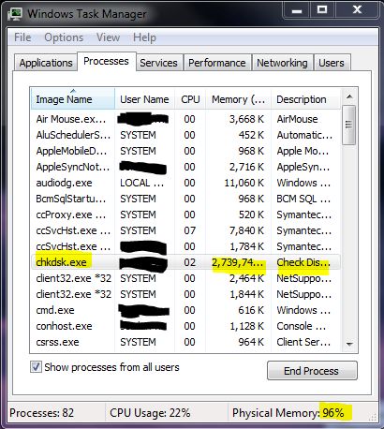384x429 pixels.
Task: Click the 2,739,74... memory cell
Action: tap(238, 262)
